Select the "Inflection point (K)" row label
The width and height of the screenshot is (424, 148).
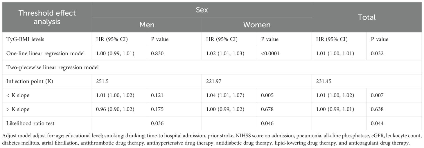click(30, 81)
